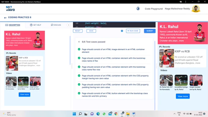Open Mail app on taskbar
The height and width of the screenshot is (117, 208).
pos(110,114)
